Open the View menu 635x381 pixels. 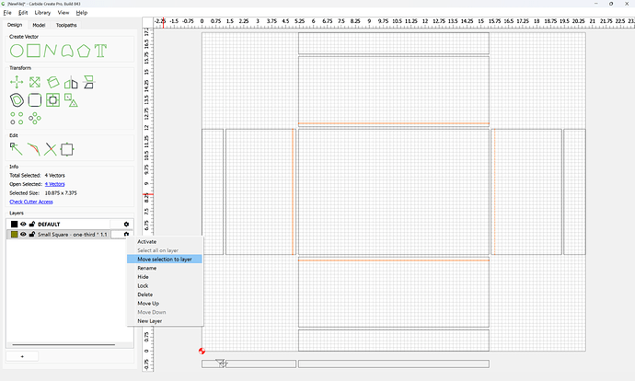(63, 13)
